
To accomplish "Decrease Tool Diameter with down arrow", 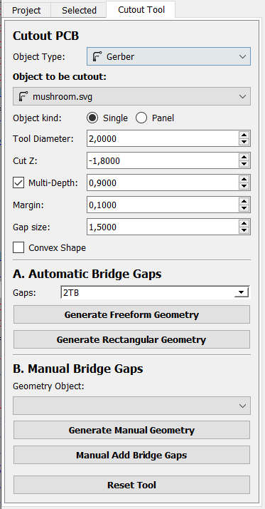I will pos(244,142).
